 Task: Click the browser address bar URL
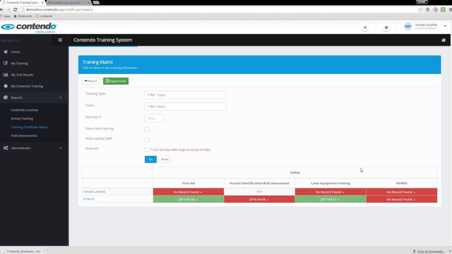[59, 10]
